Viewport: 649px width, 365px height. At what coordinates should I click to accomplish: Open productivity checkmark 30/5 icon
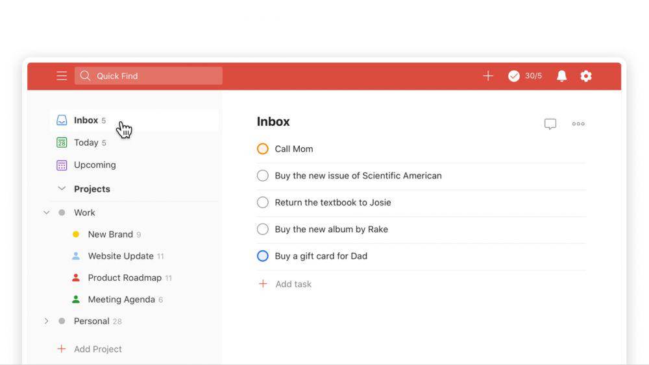tap(525, 76)
